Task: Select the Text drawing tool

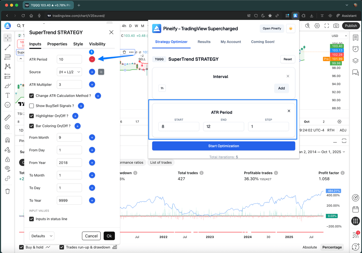Action: tap(8, 95)
